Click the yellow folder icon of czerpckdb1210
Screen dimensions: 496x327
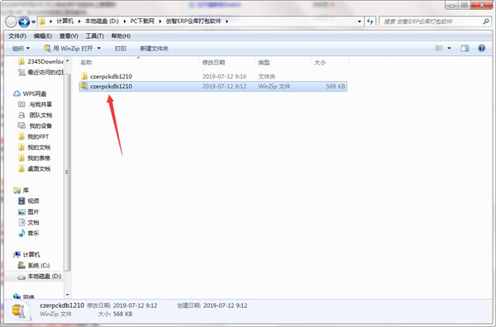pyautogui.click(x=84, y=76)
